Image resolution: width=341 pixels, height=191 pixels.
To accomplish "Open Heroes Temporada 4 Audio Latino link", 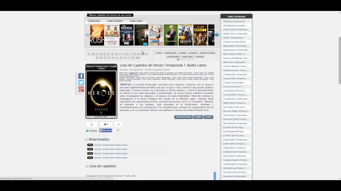I will click(x=111, y=145).
